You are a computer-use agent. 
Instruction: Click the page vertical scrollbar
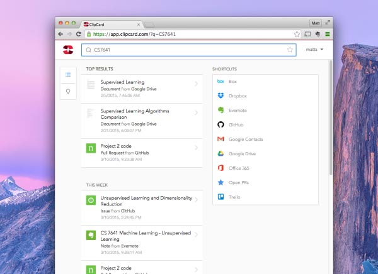(331, 118)
